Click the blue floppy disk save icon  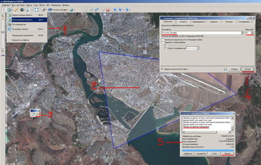point(225,69)
